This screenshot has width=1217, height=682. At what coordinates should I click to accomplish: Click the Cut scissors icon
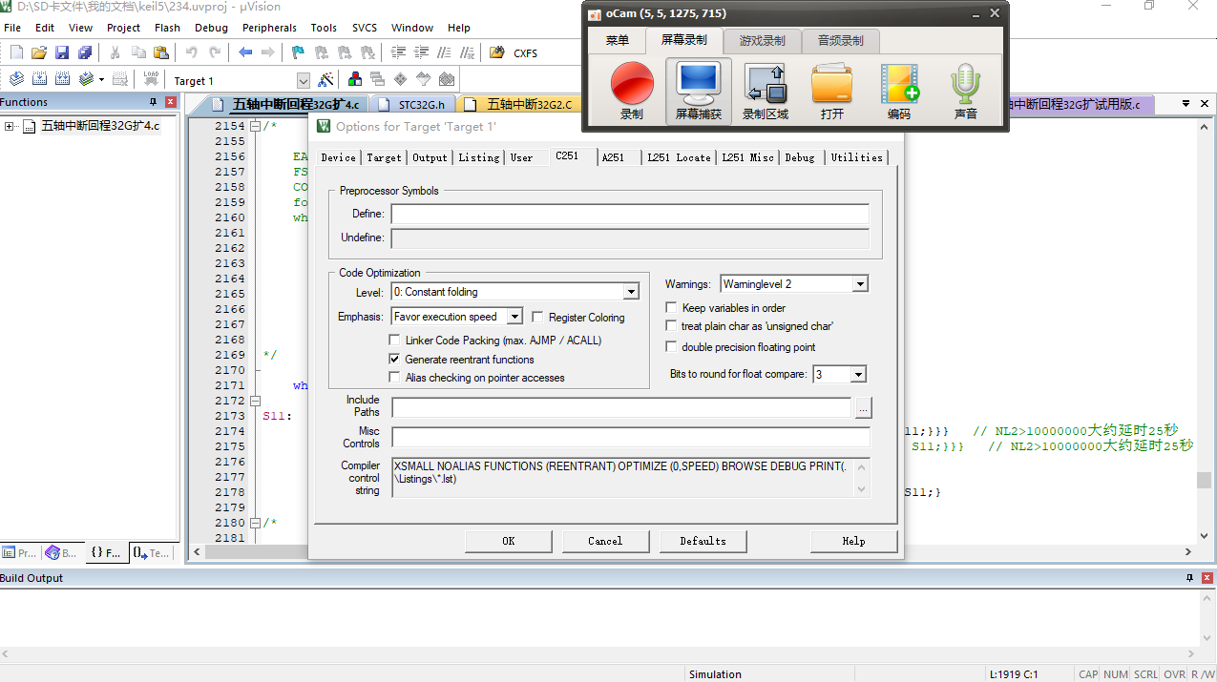click(x=115, y=52)
